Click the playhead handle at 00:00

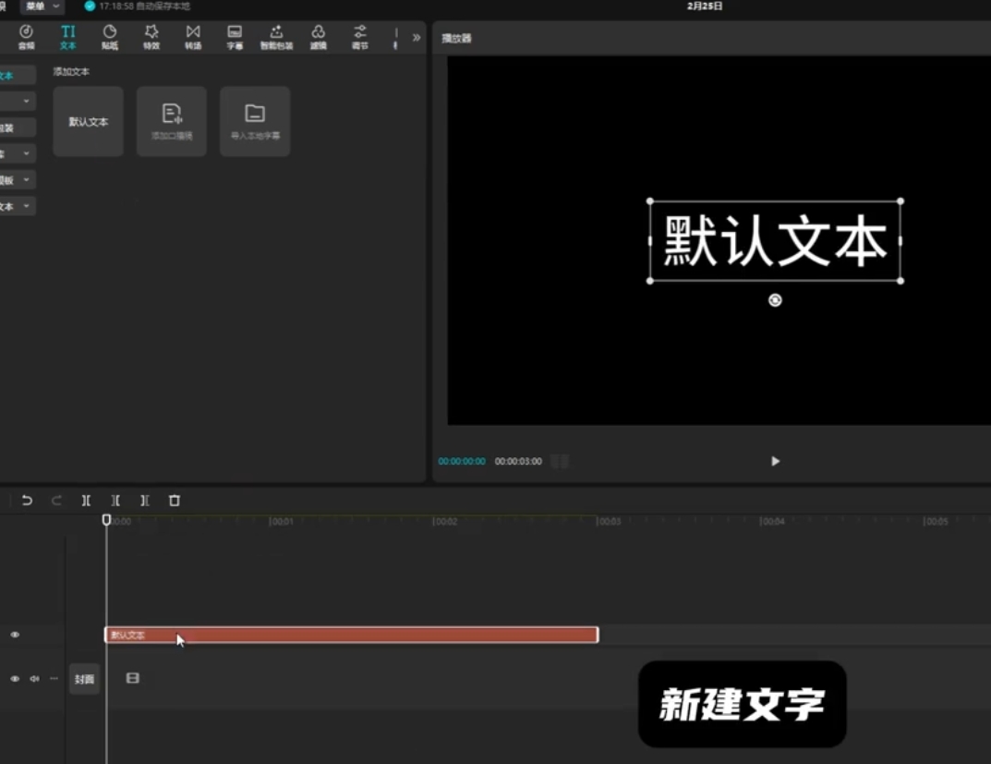pos(106,520)
